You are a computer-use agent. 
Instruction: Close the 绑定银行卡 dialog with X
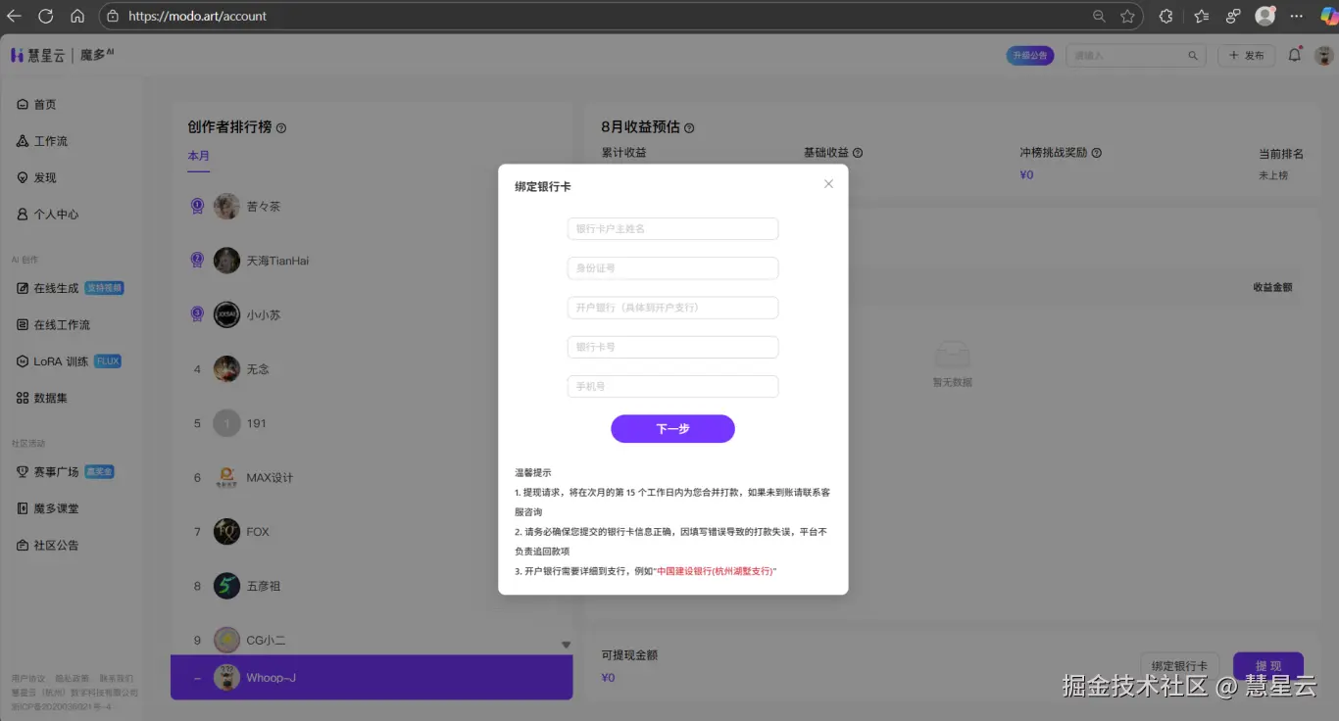828,184
